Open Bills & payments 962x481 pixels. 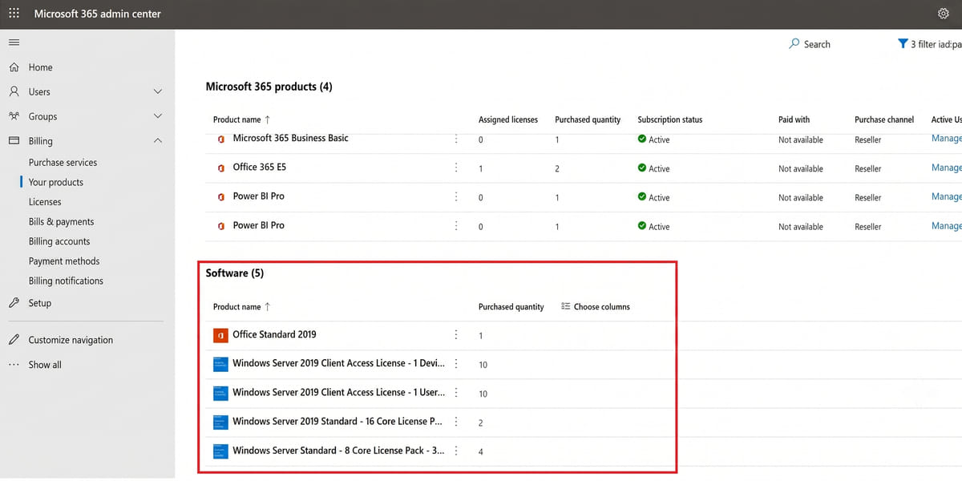click(61, 221)
